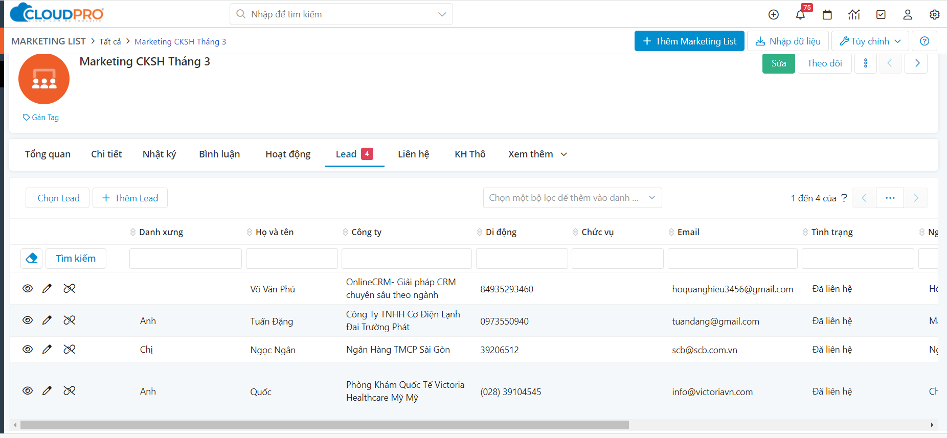Viewport: 947px width, 438px height.
Task: Sort by the Họ và tên column
Action: tap(275, 232)
